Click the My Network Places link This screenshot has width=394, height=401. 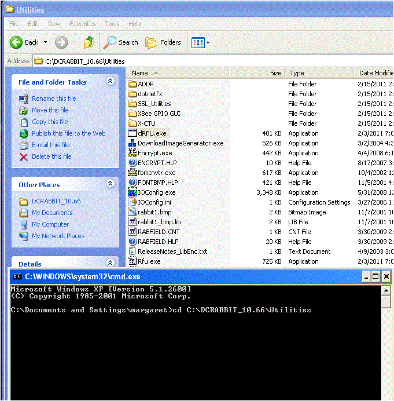[x=58, y=236]
